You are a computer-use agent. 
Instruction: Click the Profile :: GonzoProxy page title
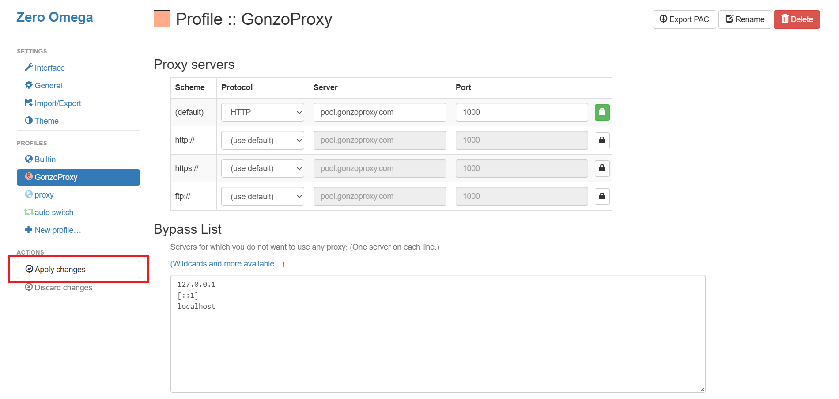(x=254, y=19)
